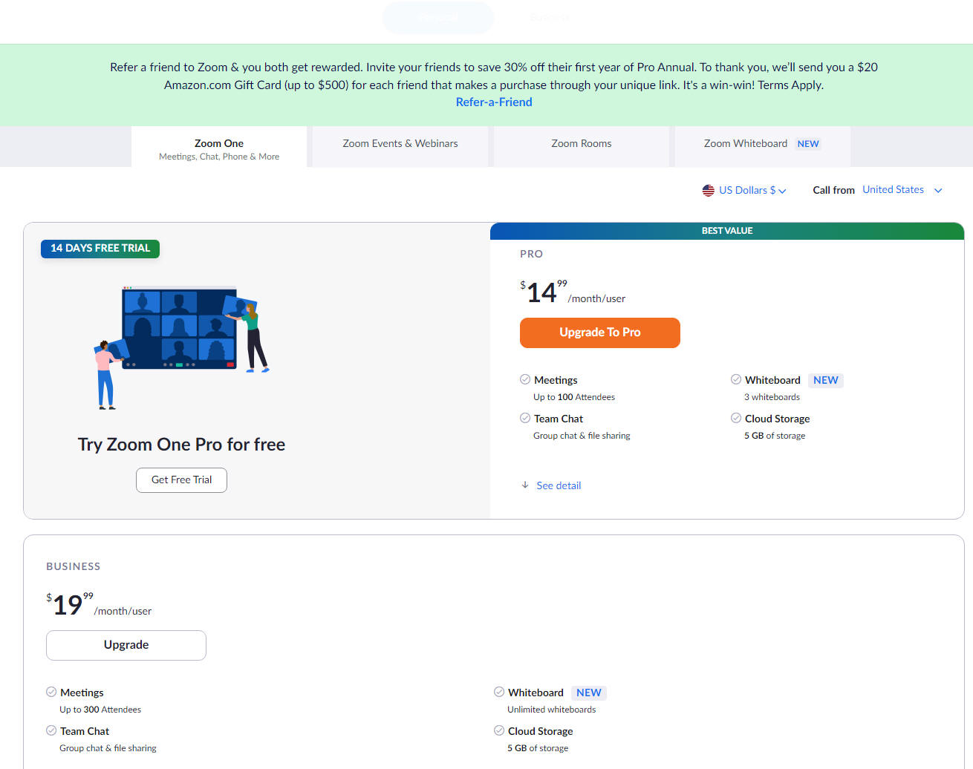The width and height of the screenshot is (973, 769).
Task: Click the checkmark icon beside Pro Whiteboard
Action: tap(736, 379)
